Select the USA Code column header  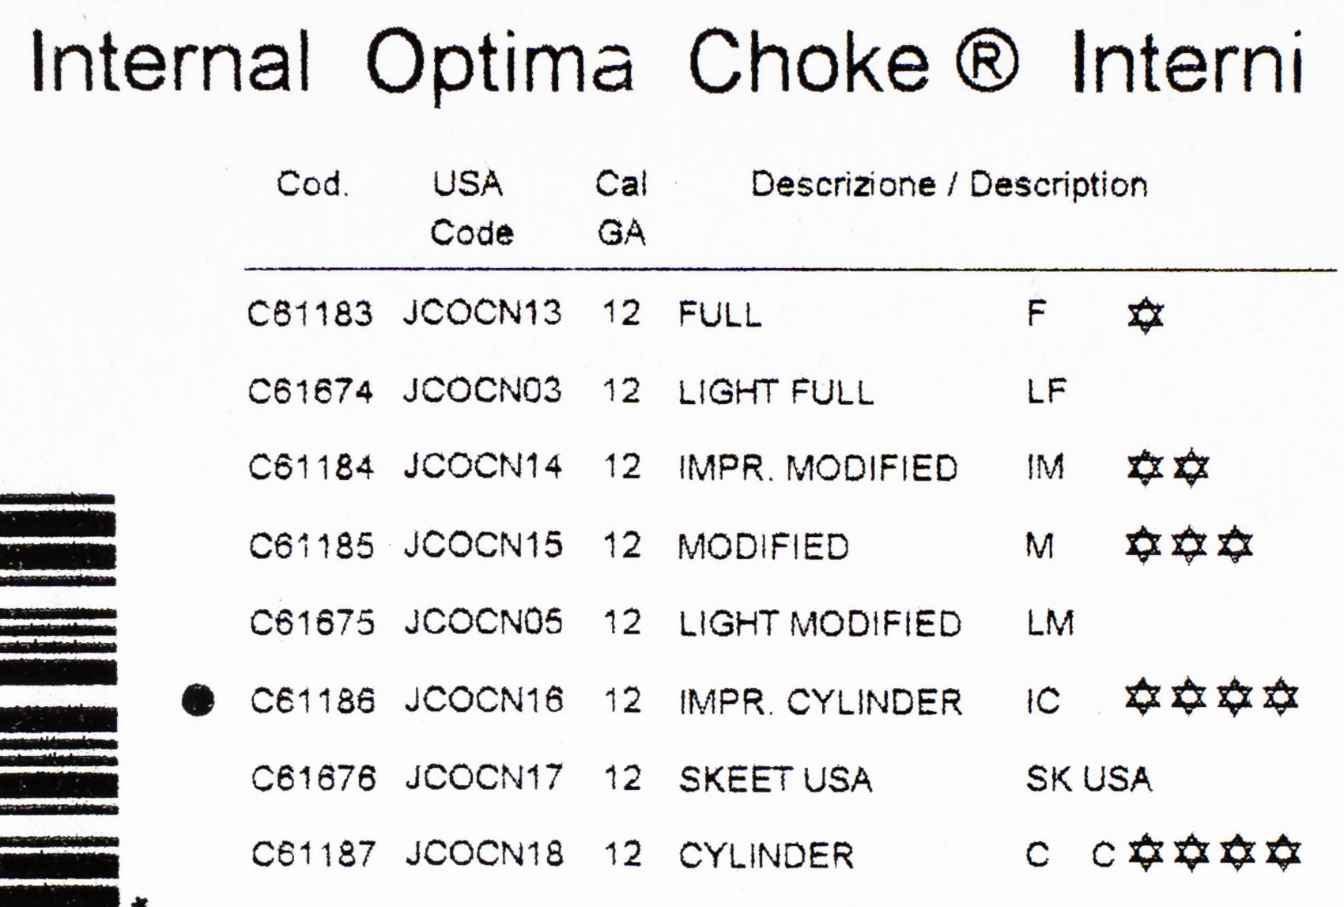pos(470,208)
